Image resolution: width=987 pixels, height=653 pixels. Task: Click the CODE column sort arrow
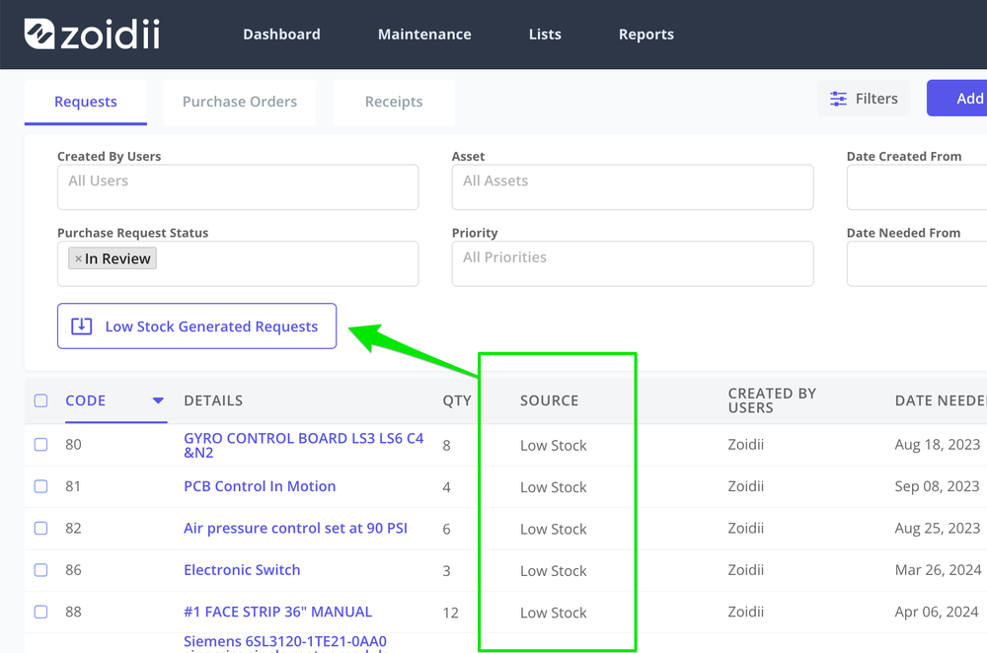pyautogui.click(x=158, y=400)
